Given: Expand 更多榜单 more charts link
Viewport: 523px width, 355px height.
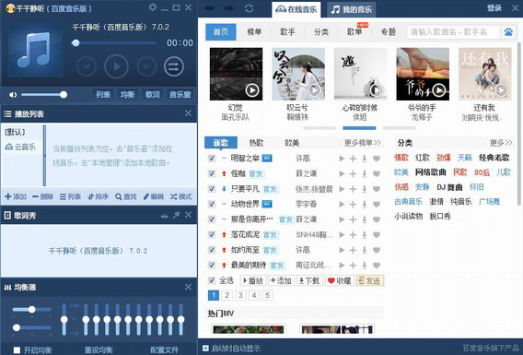Looking at the screenshot, I should coord(362,143).
